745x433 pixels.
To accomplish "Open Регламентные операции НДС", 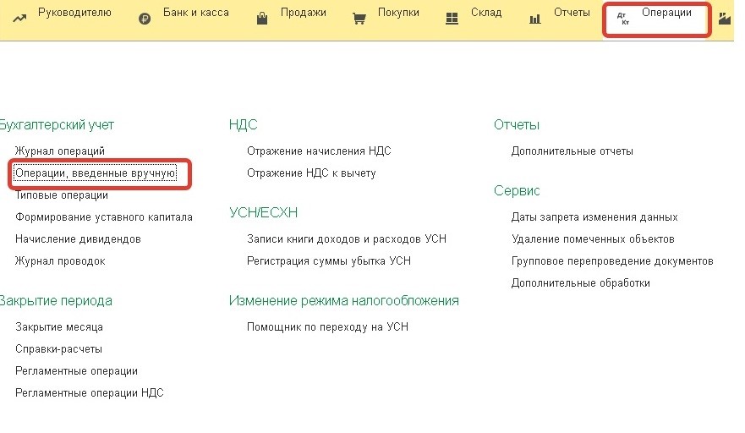I will coord(90,393).
